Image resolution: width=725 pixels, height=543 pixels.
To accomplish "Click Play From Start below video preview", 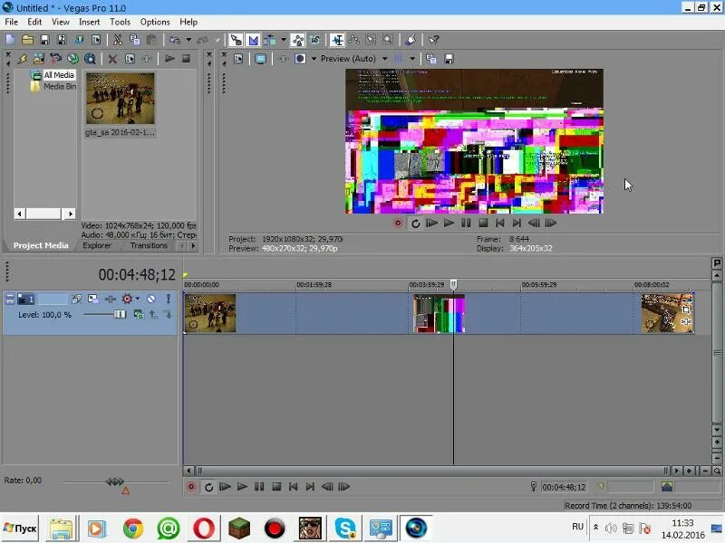I will pos(432,224).
